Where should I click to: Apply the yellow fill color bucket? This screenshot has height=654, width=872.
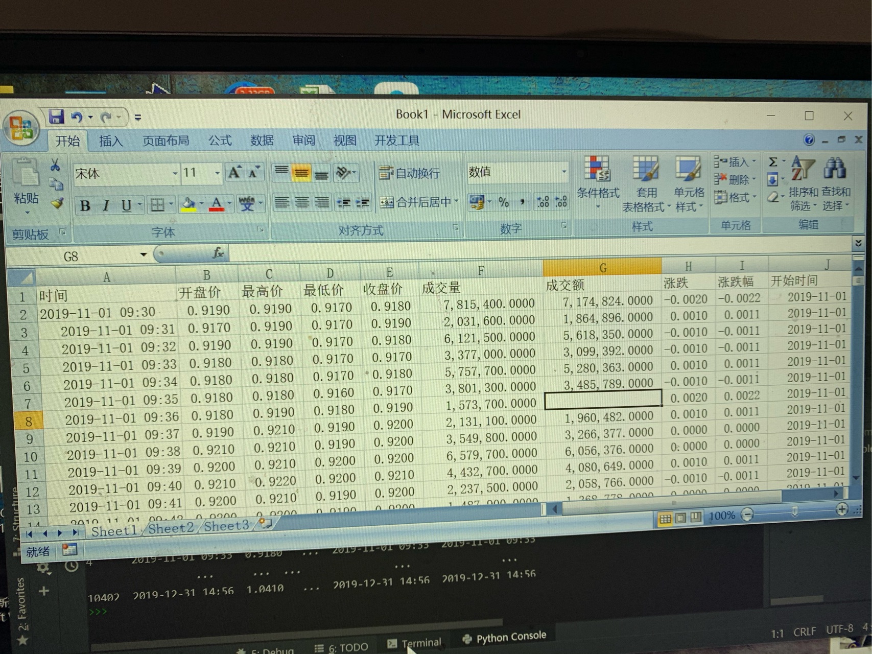[x=188, y=204]
